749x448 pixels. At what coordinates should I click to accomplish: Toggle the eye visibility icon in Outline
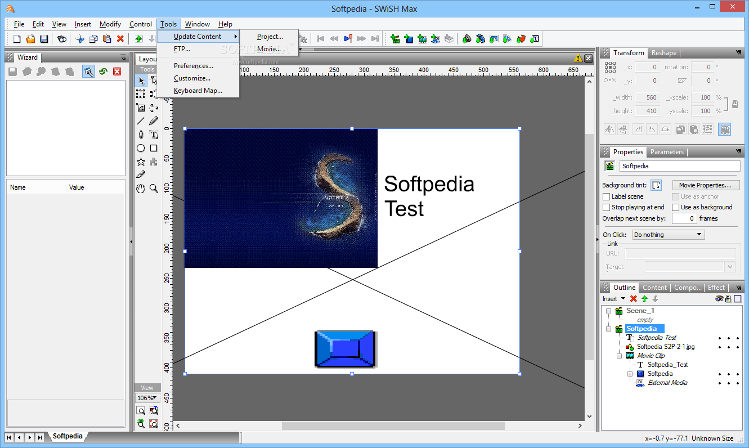719,299
